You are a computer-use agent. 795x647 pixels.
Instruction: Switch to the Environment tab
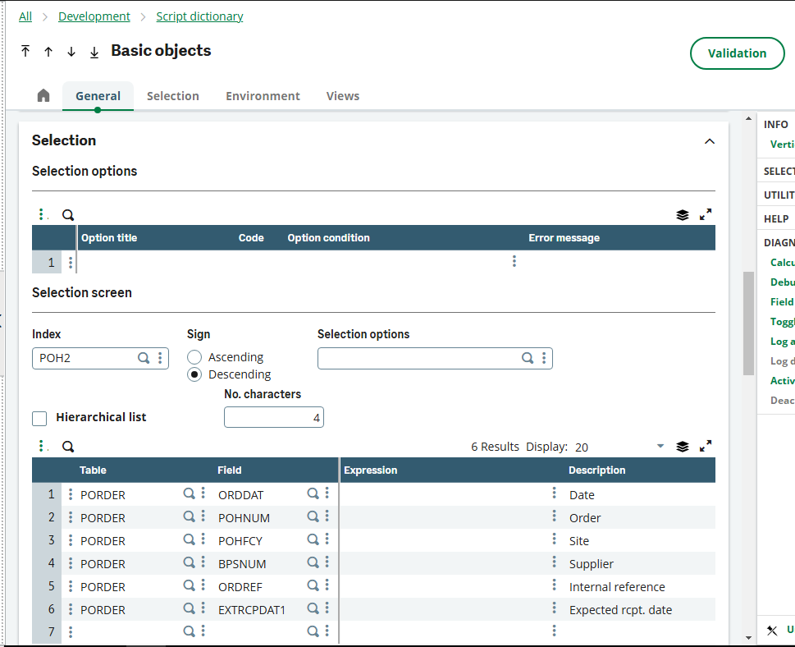pos(263,96)
